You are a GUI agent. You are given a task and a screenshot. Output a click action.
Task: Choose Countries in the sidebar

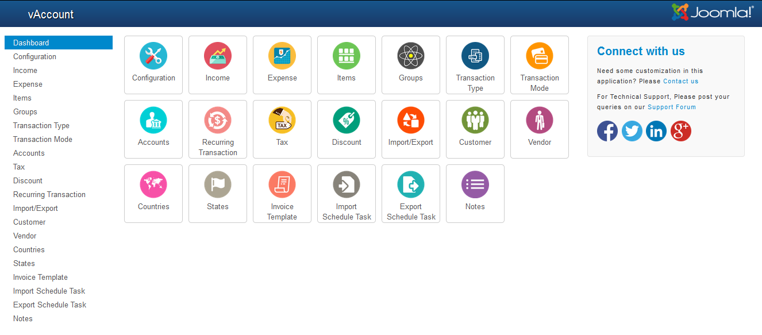click(59, 249)
